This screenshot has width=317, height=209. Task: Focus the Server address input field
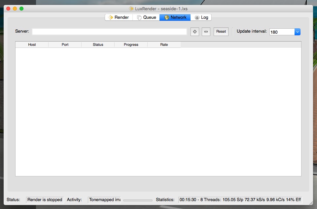pyautogui.click(x=109, y=32)
